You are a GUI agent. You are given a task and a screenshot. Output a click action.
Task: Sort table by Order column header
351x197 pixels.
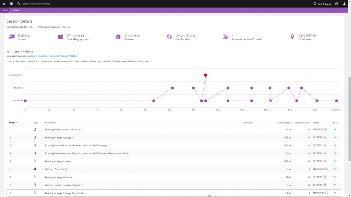13,122
